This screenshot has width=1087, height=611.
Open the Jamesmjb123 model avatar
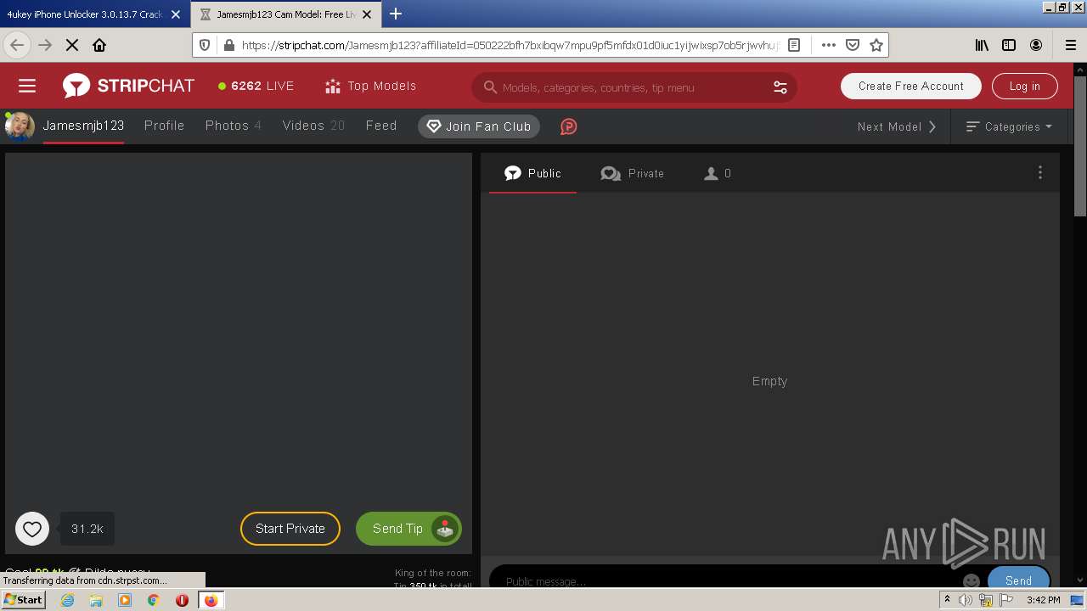click(x=20, y=126)
